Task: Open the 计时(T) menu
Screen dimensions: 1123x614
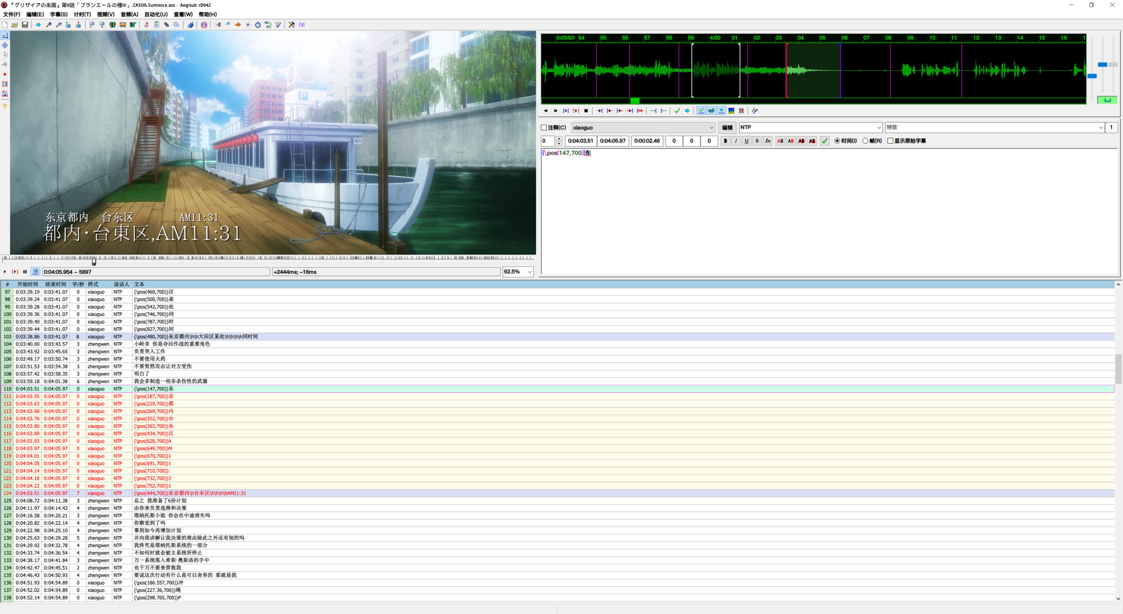Action: point(82,14)
